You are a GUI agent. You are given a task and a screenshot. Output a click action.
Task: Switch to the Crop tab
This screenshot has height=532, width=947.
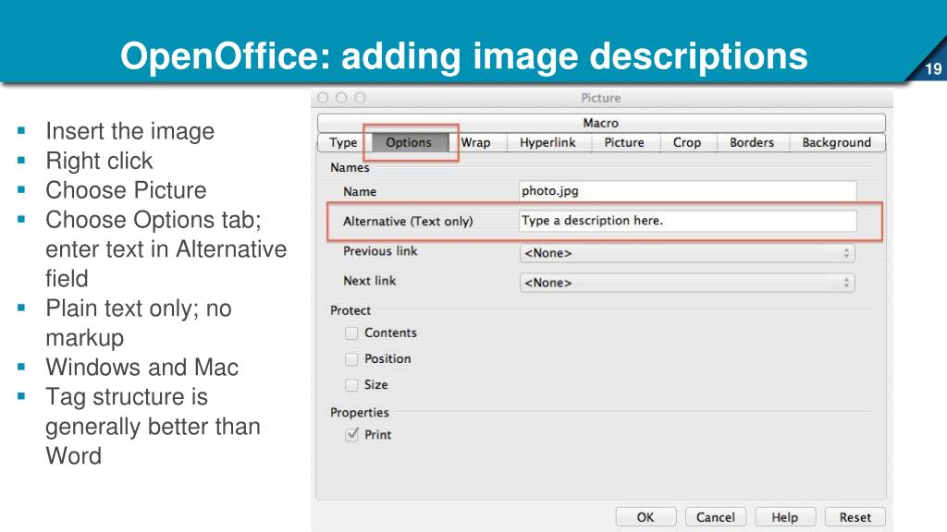(687, 143)
